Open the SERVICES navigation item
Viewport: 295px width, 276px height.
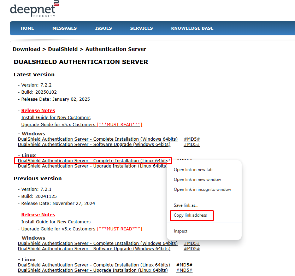coord(141,28)
